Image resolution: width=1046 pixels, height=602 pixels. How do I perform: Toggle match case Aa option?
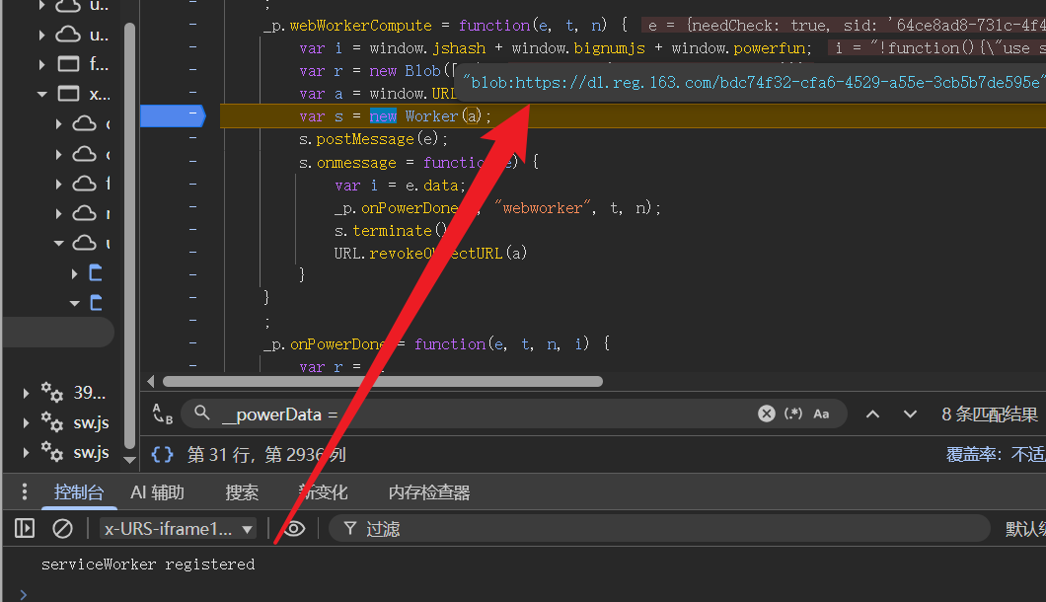(x=821, y=414)
